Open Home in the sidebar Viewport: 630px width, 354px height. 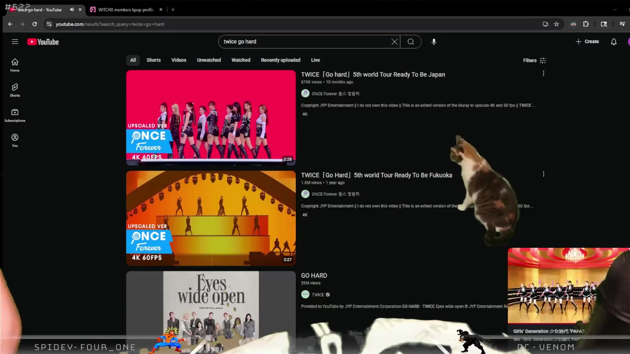(15, 65)
